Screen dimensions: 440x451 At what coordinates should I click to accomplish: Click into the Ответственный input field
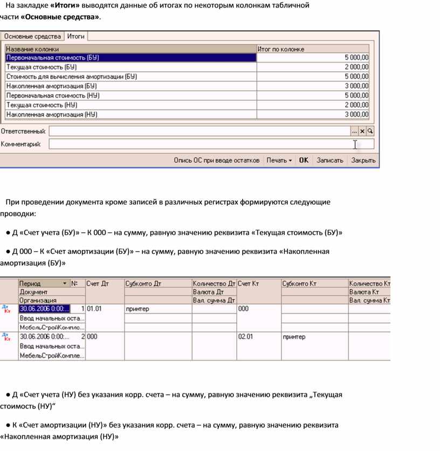click(x=200, y=131)
